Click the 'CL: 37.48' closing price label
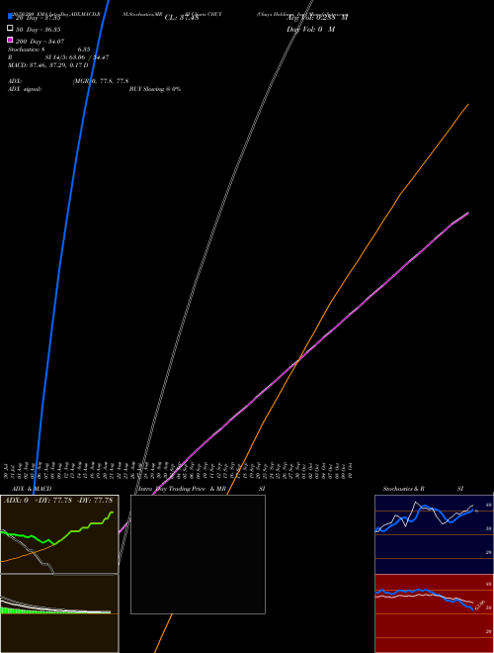 click(182, 18)
